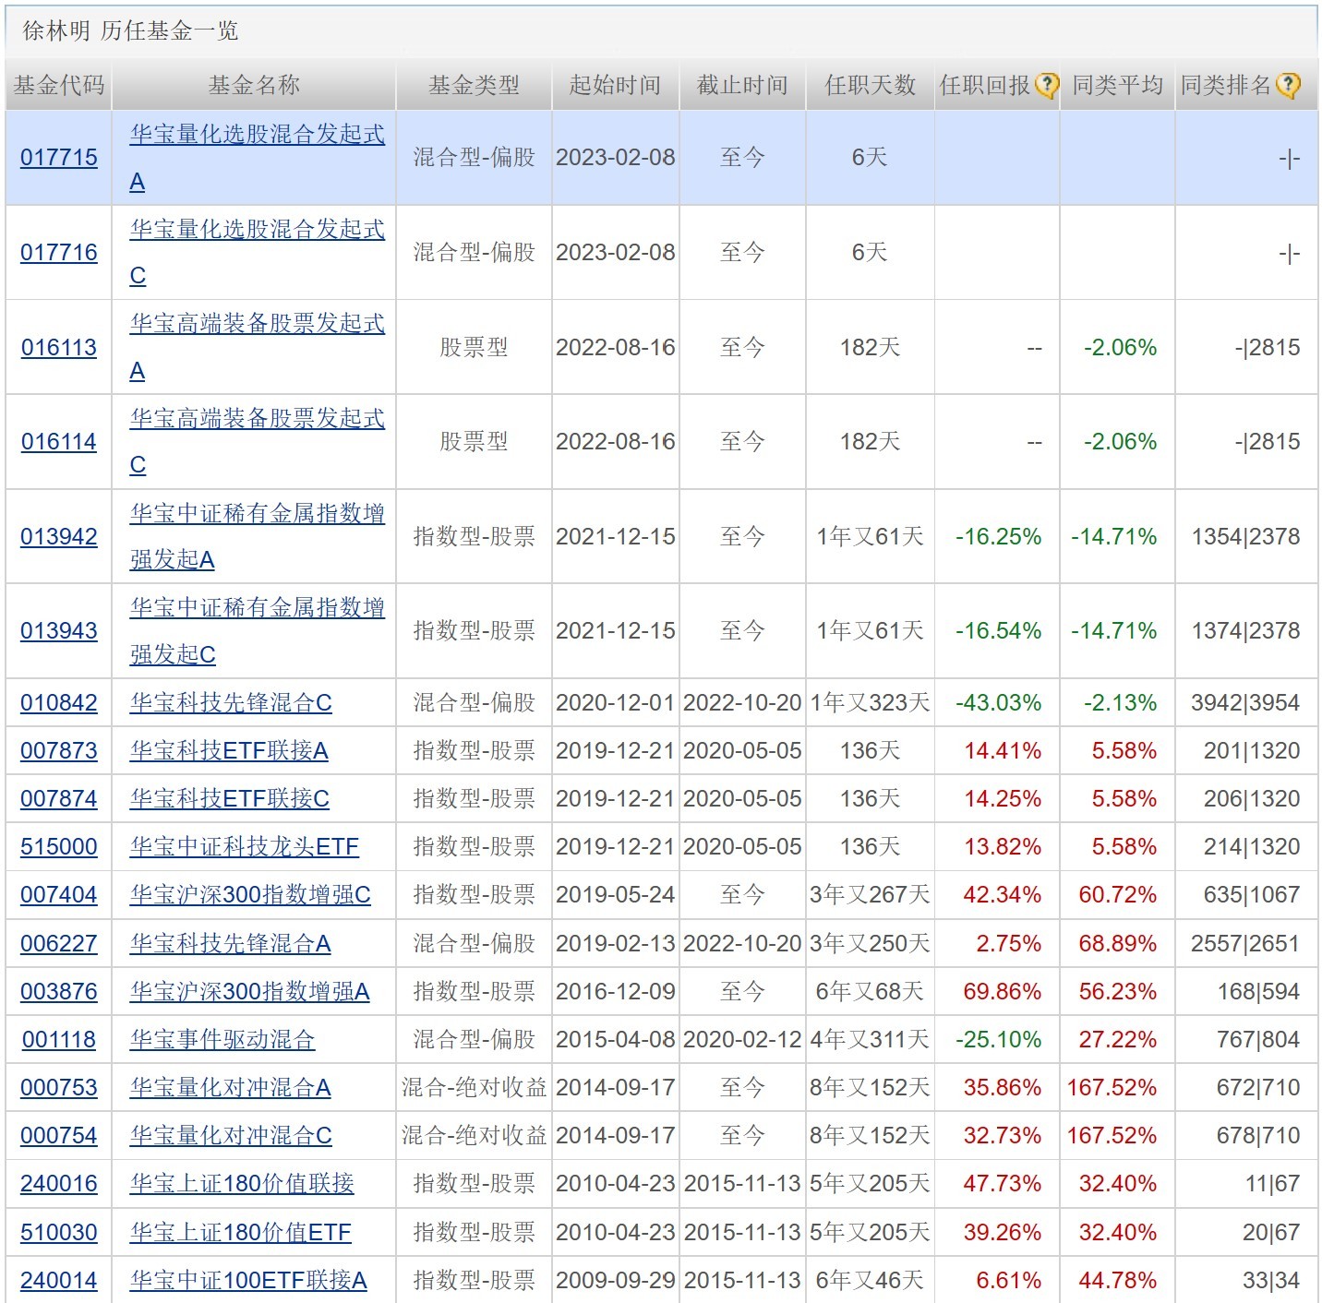The image size is (1322, 1303).
Task: Click the start date 2016-12-09
Action: pyautogui.click(x=616, y=992)
